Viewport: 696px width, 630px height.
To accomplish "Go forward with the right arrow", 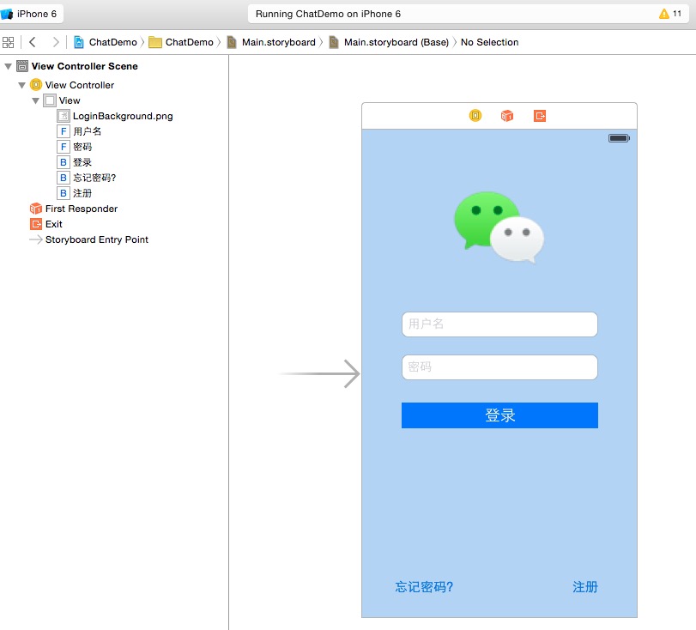I will coord(56,42).
